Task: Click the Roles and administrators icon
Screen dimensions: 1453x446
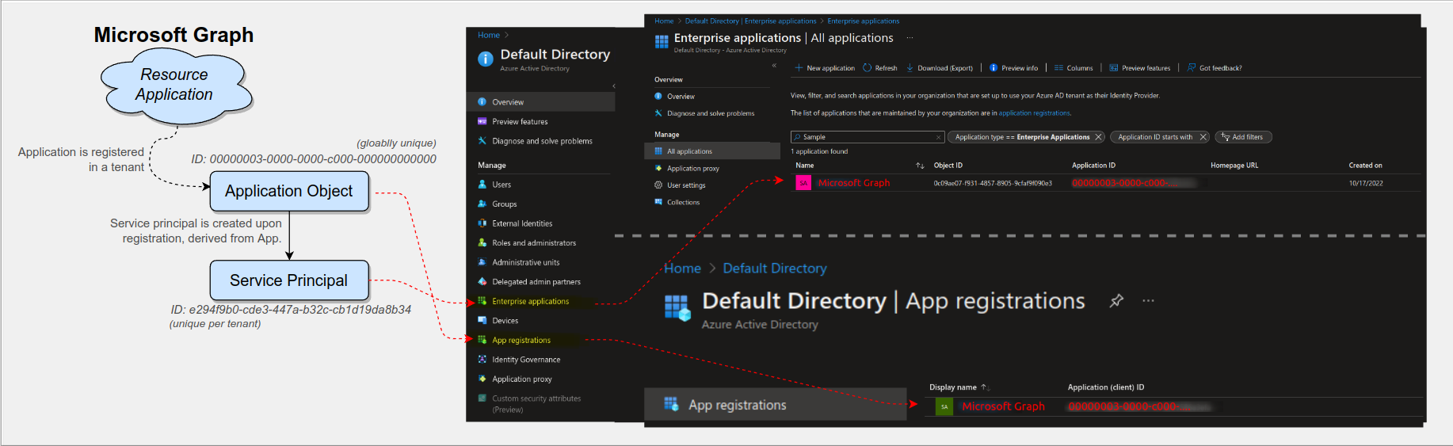Action: coord(482,242)
